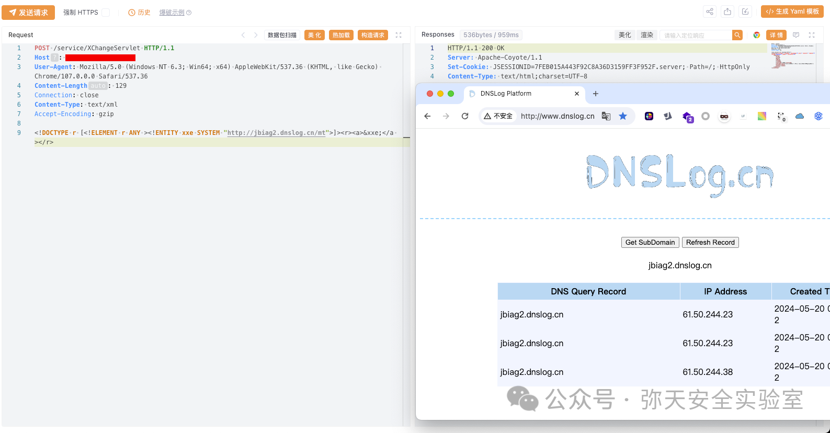Image resolution: width=830 pixels, height=433 pixels.
Task: Click the comment bubble icon in Responses
Action: pos(796,35)
